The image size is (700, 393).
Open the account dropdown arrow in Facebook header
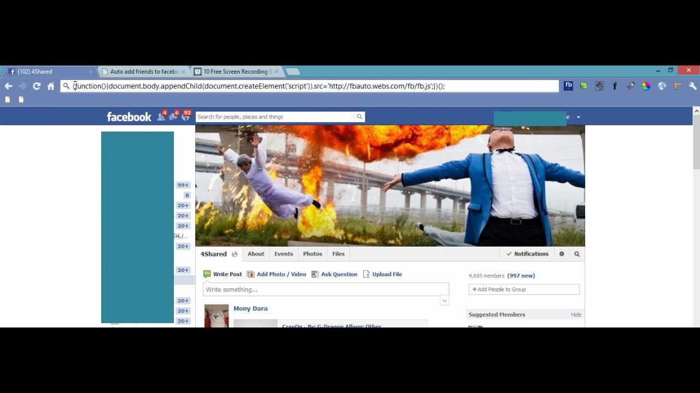pos(579,117)
